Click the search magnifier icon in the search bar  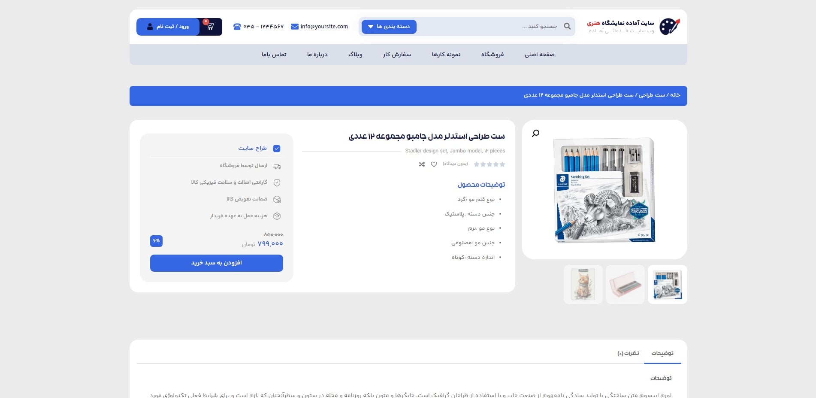pos(567,26)
